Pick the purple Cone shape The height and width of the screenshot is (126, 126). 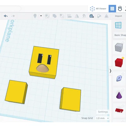click(x=119, y=95)
